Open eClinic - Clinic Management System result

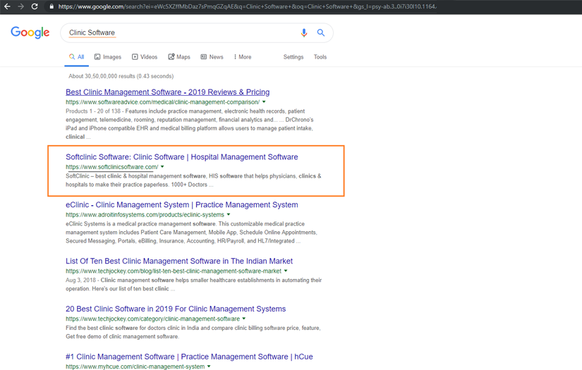[x=181, y=204]
